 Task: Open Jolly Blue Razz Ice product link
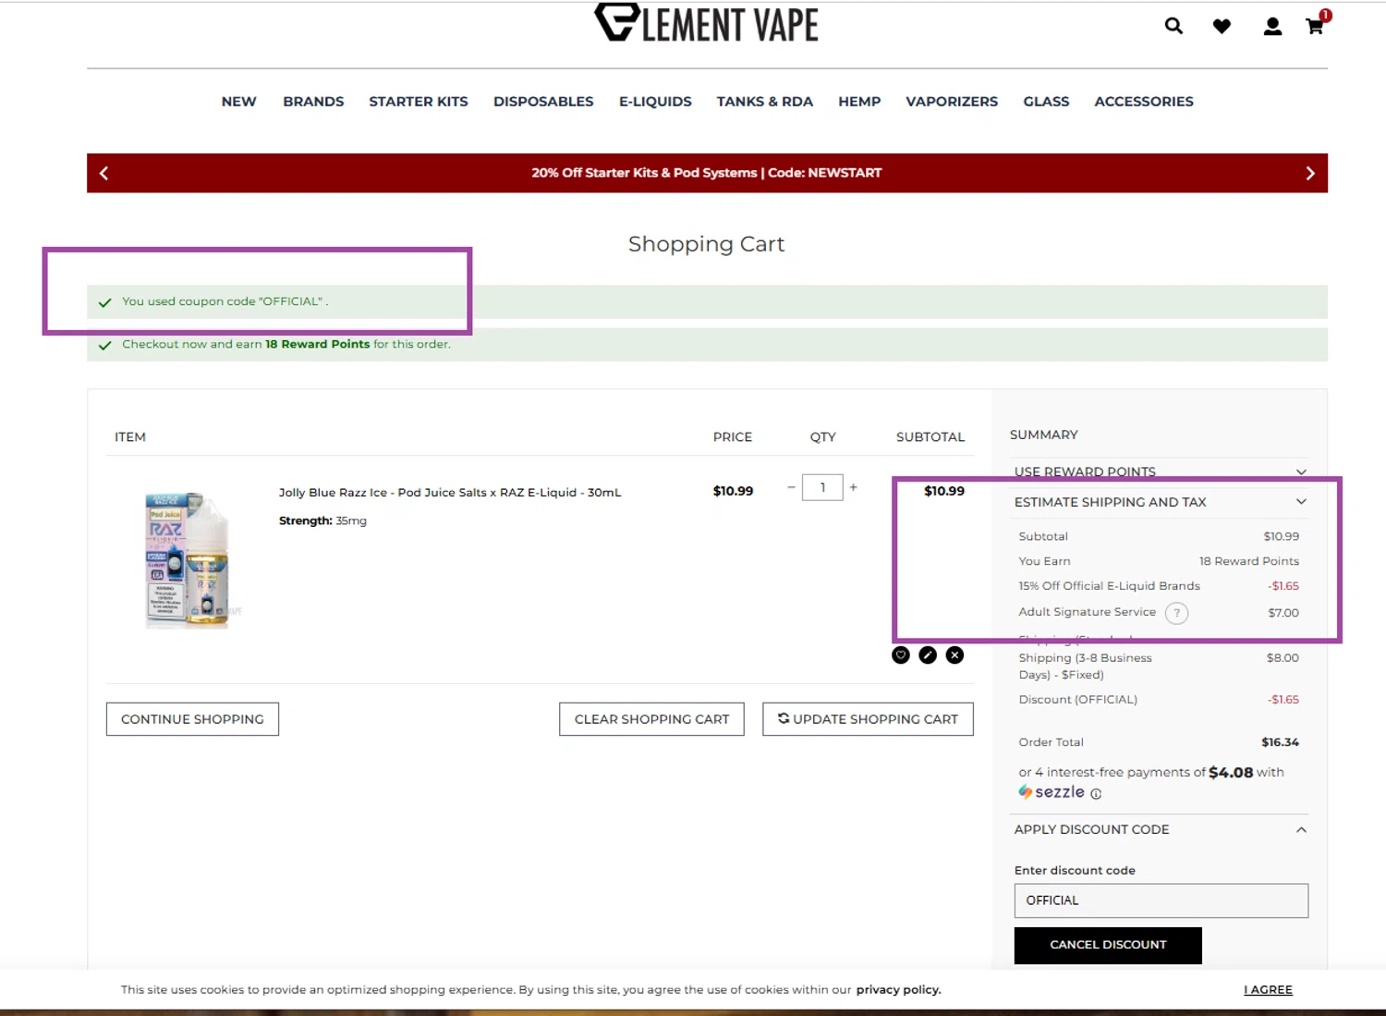450,493
